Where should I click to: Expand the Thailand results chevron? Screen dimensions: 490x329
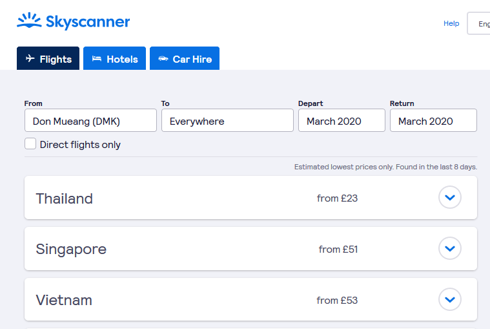[x=450, y=197]
